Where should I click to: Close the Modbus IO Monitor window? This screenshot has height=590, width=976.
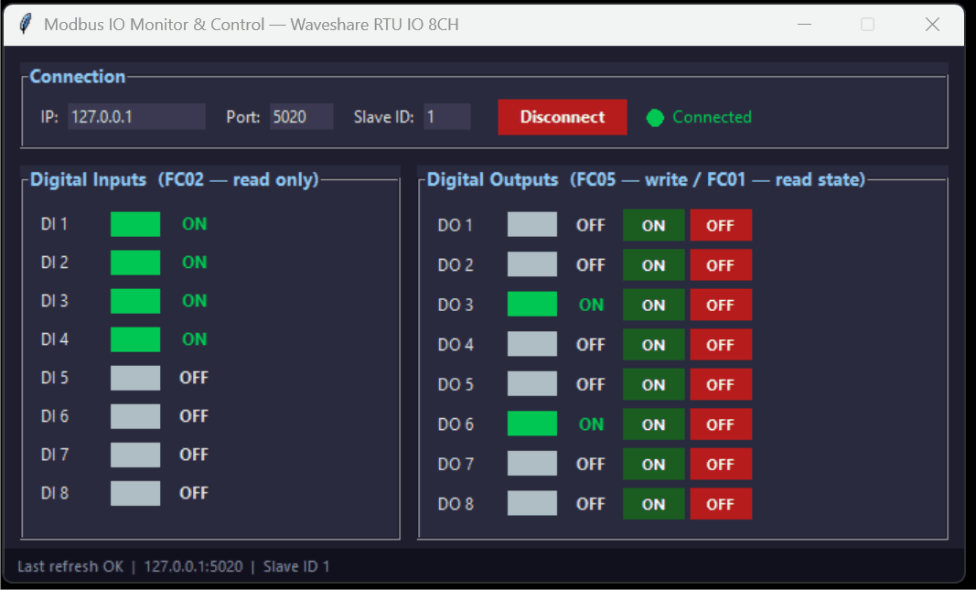[x=932, y=25]
